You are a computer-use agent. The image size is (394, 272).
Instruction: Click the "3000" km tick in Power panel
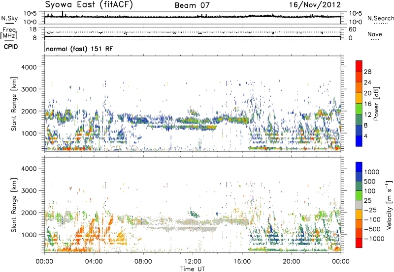[x=29, y=89]
